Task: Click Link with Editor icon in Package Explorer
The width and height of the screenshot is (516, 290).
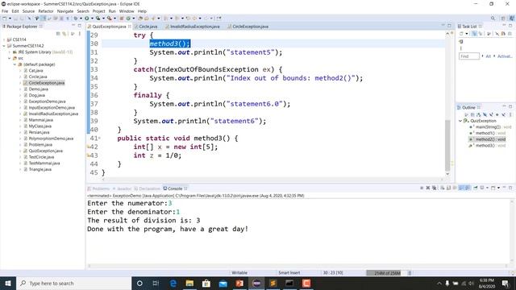Action: [64, 34]
